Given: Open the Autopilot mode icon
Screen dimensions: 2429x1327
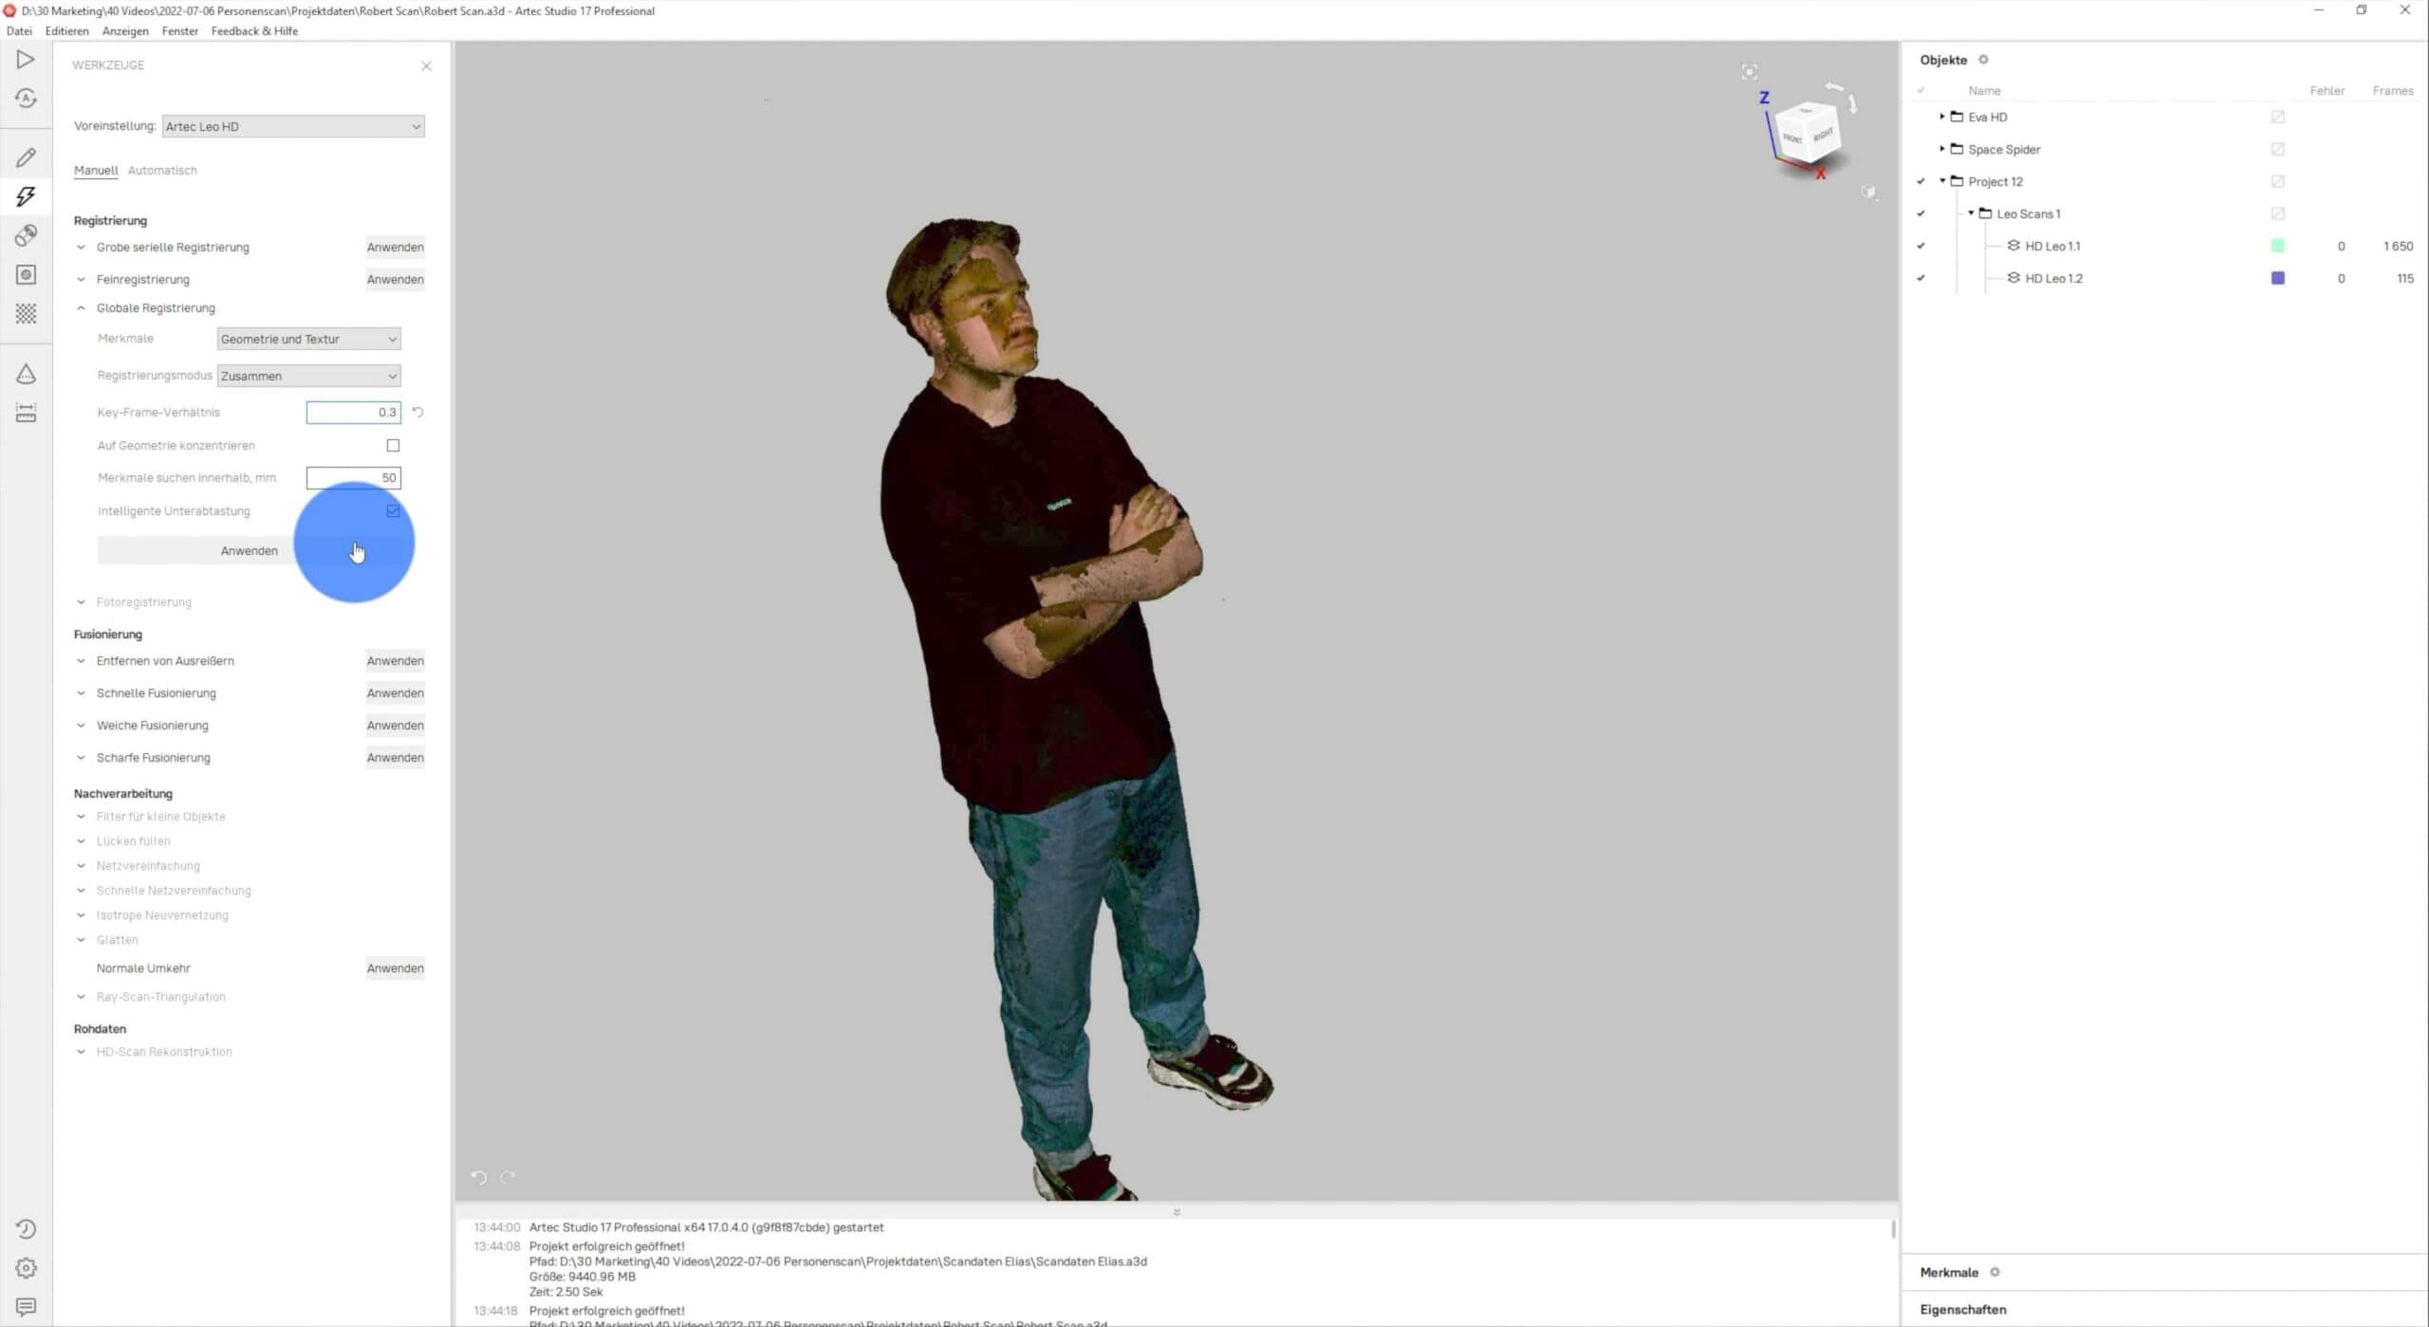Looking at the screenshot, I should point(26,98).
